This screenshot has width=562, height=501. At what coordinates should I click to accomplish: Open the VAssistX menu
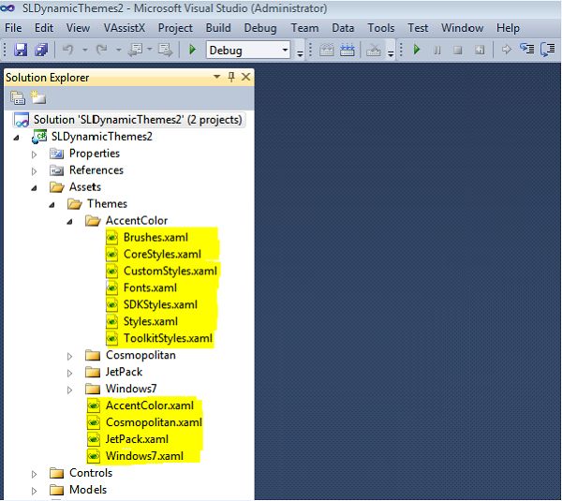coord(125,28)
